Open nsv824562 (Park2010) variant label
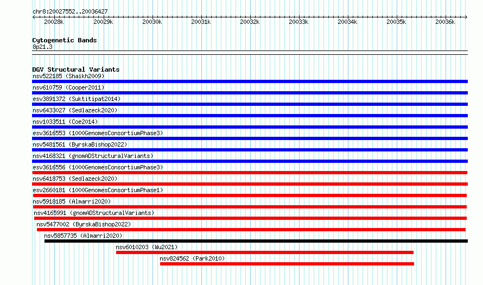The height and width of the screenshot is (285, 483). (x=192, y=258)
